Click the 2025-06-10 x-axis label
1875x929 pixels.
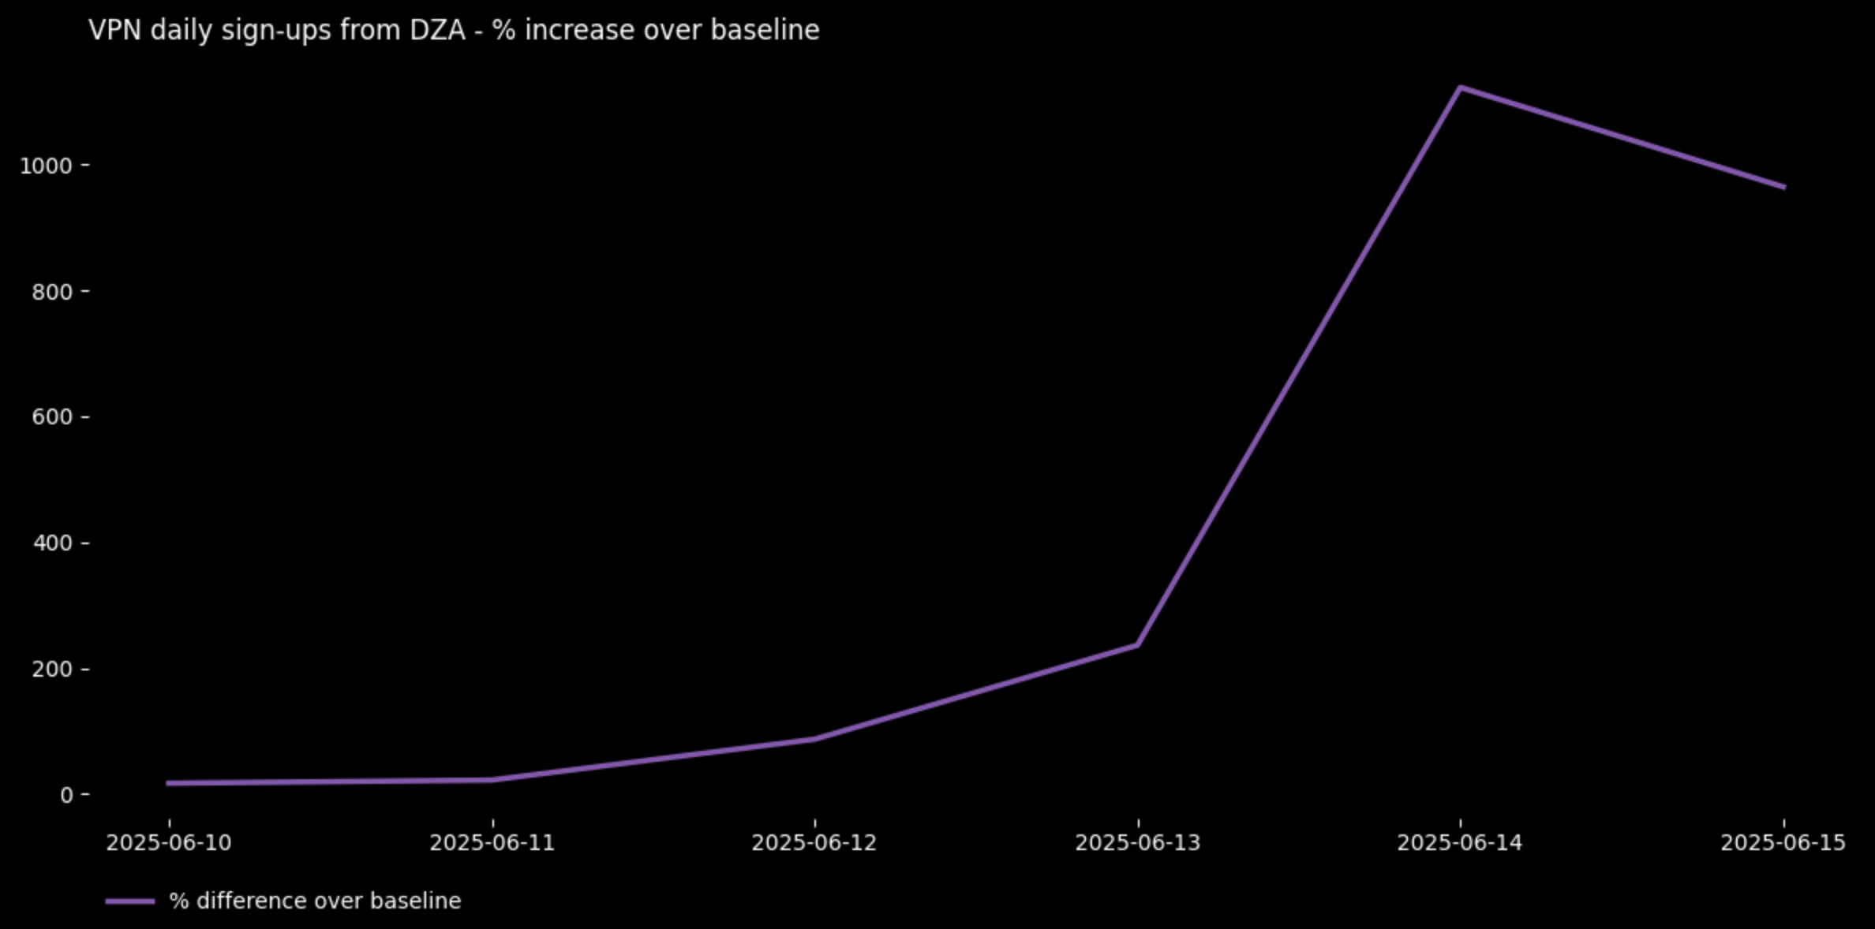click(169, 843)
